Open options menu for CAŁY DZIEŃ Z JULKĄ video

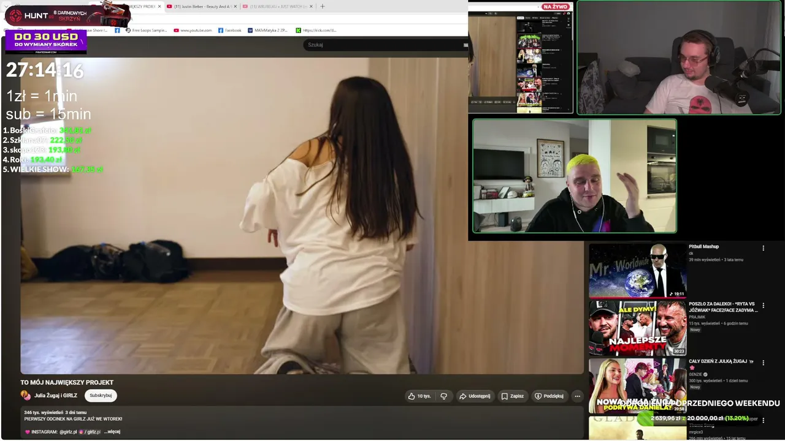coord(764,363)
